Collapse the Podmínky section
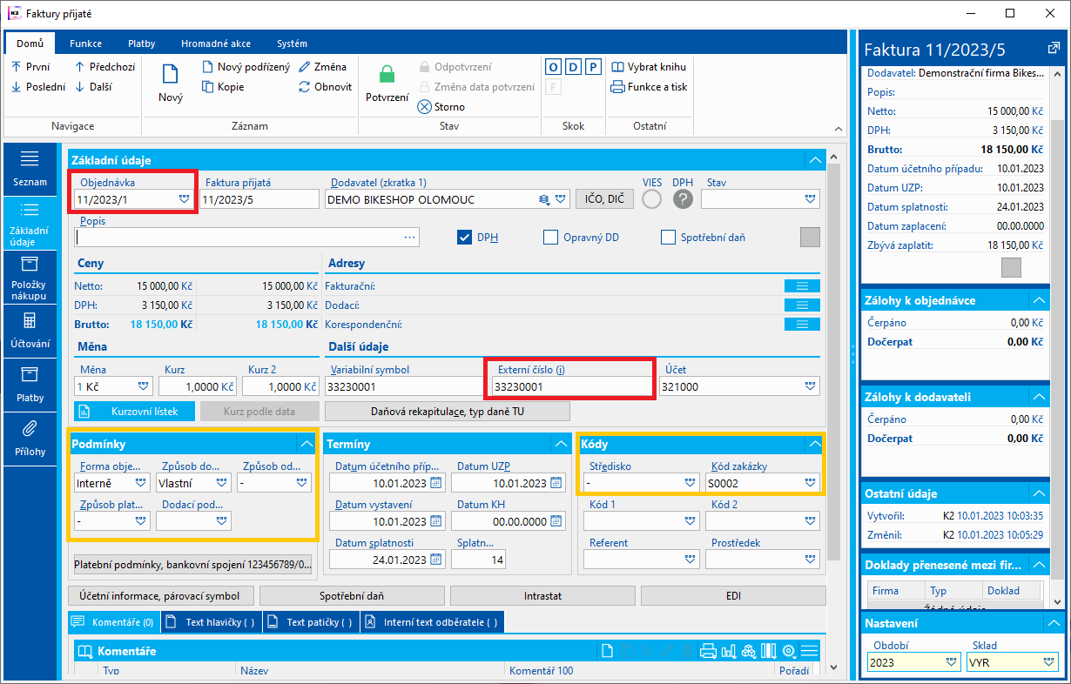The image size is (1071, 684). click(x=306, y=444)
